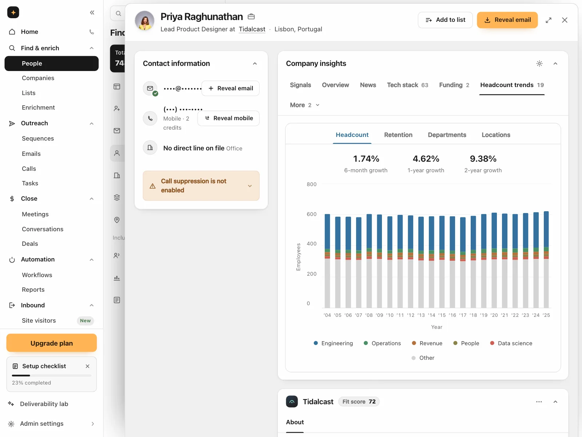
Task: Click Priya Raghunathan's profile photo
Action: pos(145,20)
